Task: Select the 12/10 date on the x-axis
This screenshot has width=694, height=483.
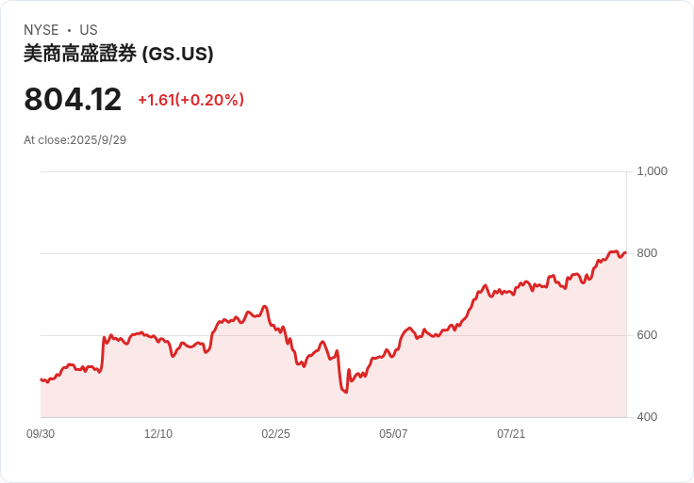Action: (x=158, y=434)
